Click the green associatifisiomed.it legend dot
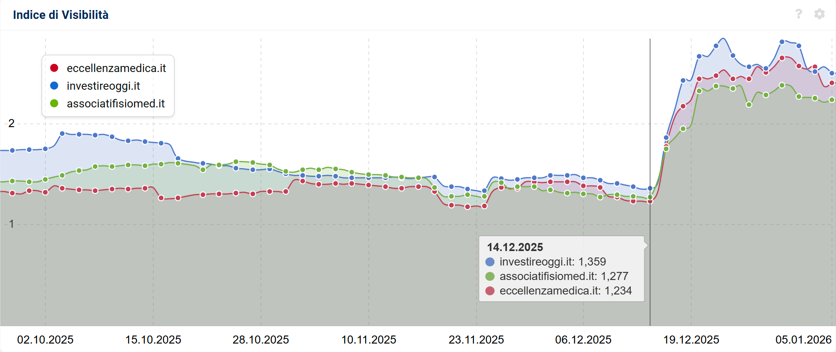The width and height of the screenshot is (836, 352). [x=54, y=103]
